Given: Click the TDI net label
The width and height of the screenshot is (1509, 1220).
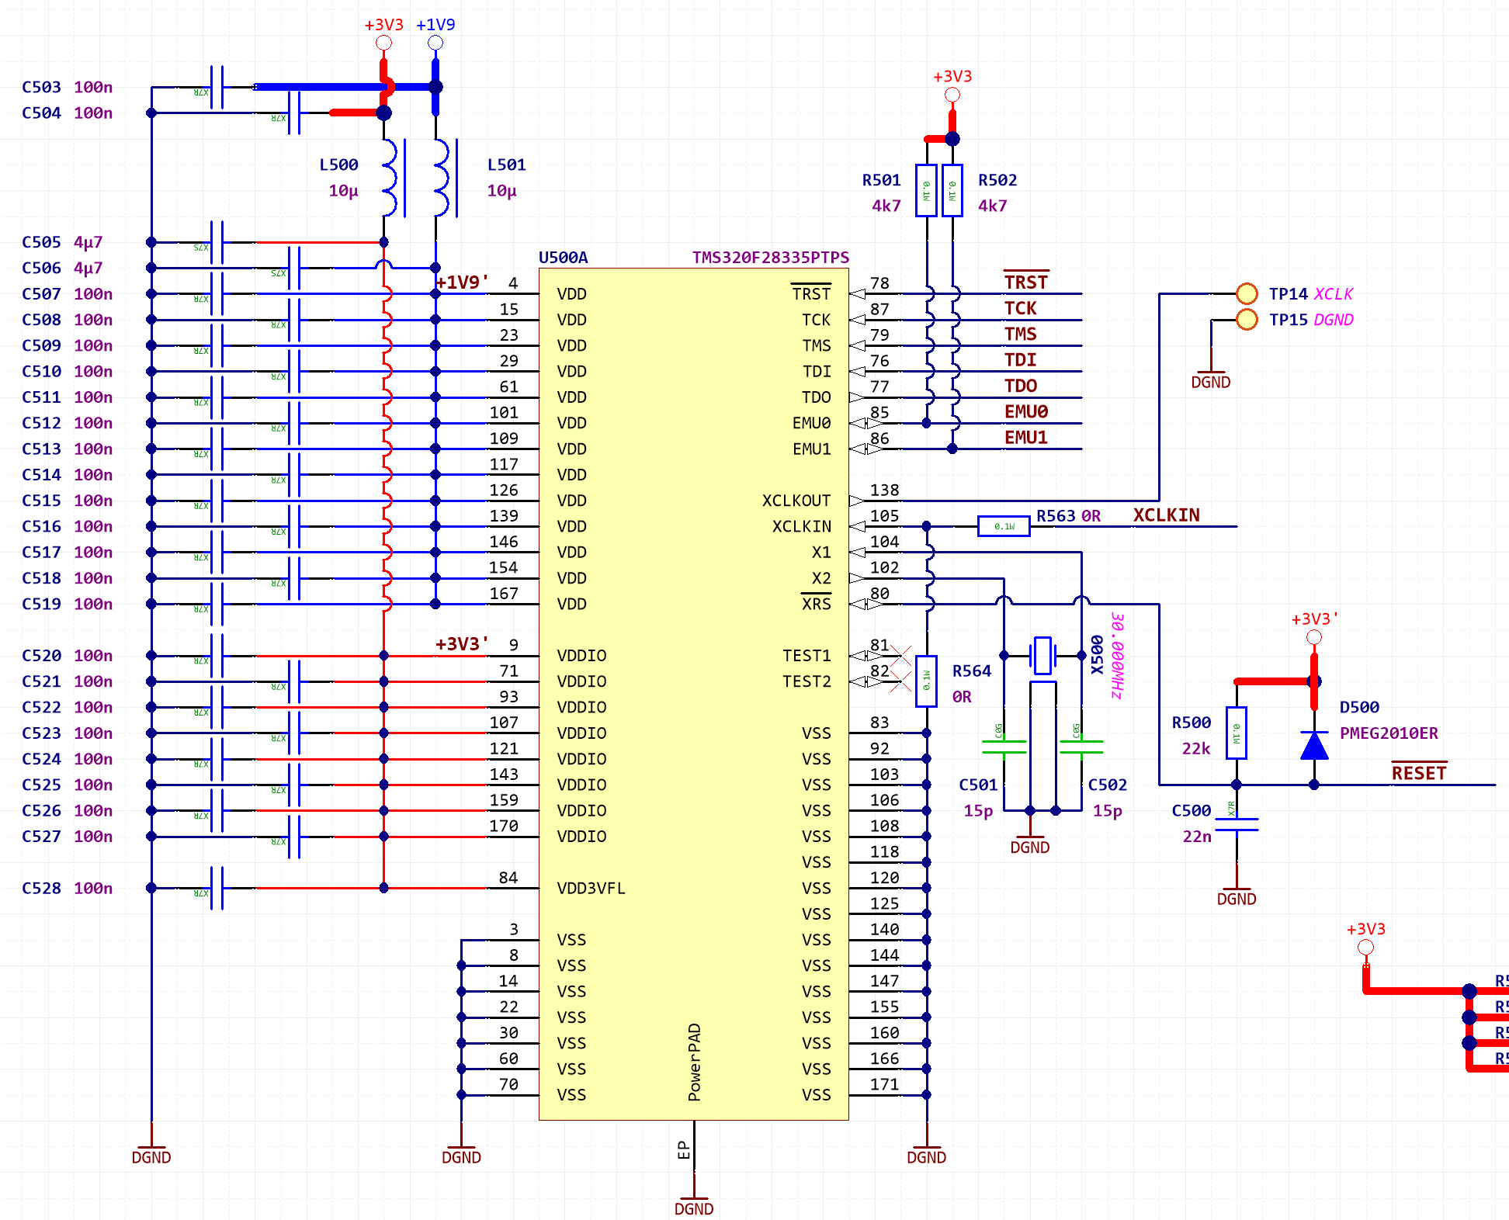Looking at the screenshot, I should pyautogui.click(x=1021, y=359).
